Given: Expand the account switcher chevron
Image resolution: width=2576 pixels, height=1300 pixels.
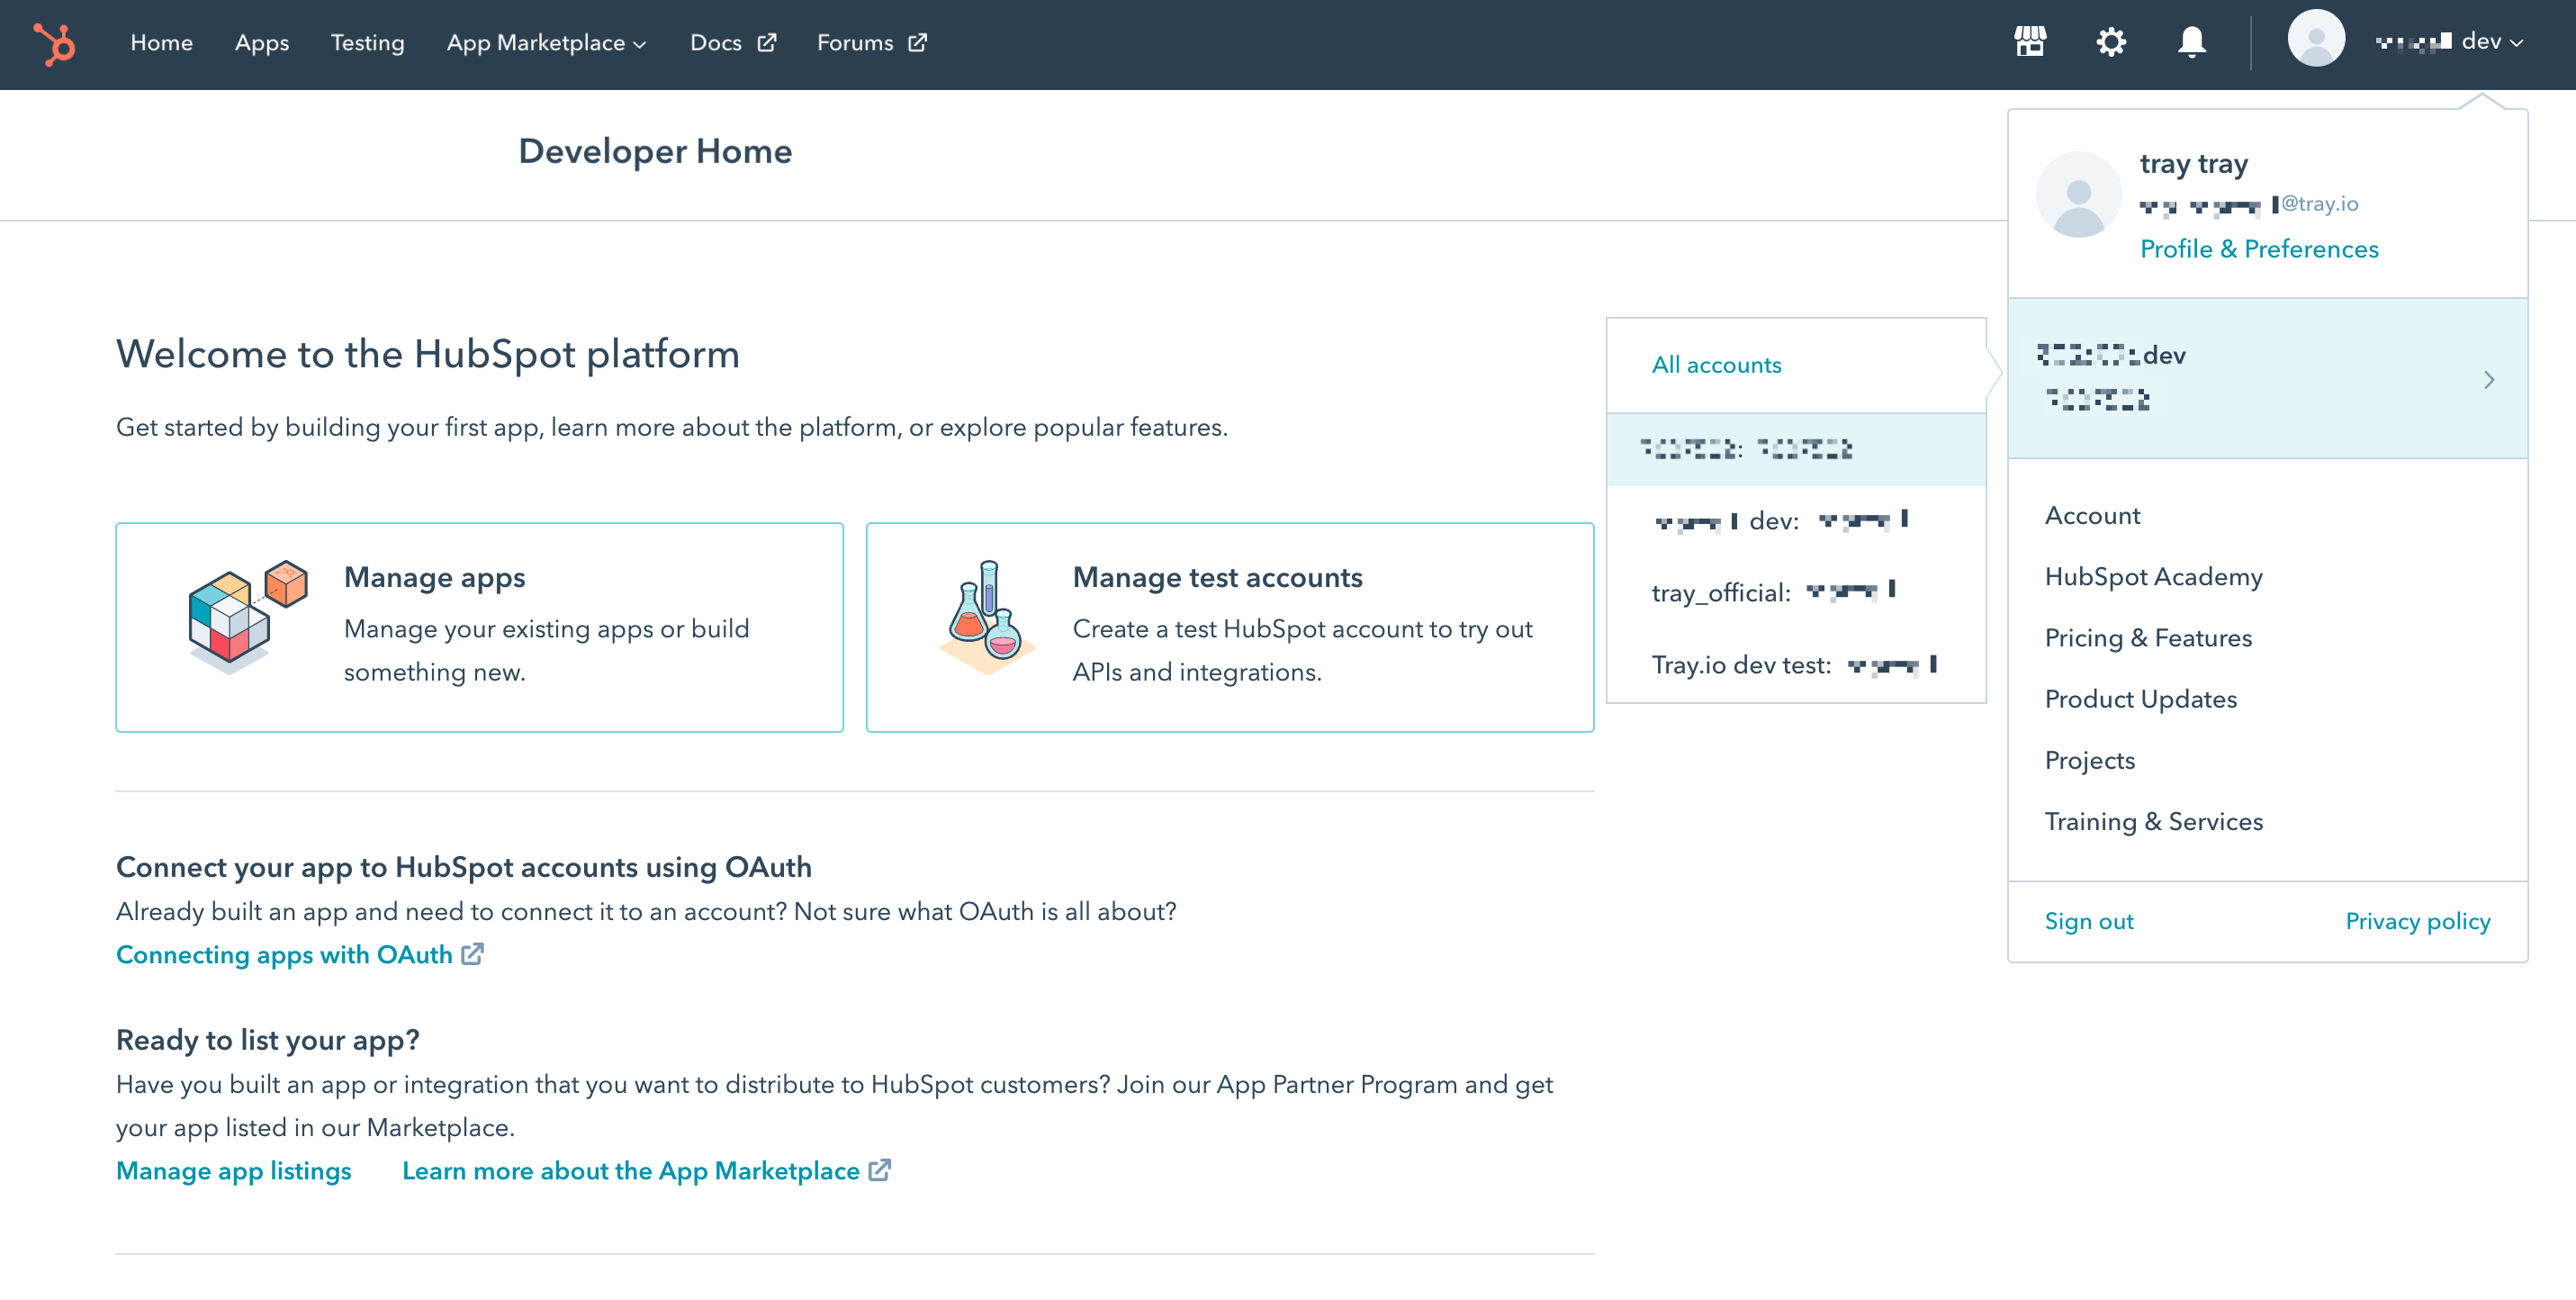Looking at the screenshot, I should click(2515, 42).
